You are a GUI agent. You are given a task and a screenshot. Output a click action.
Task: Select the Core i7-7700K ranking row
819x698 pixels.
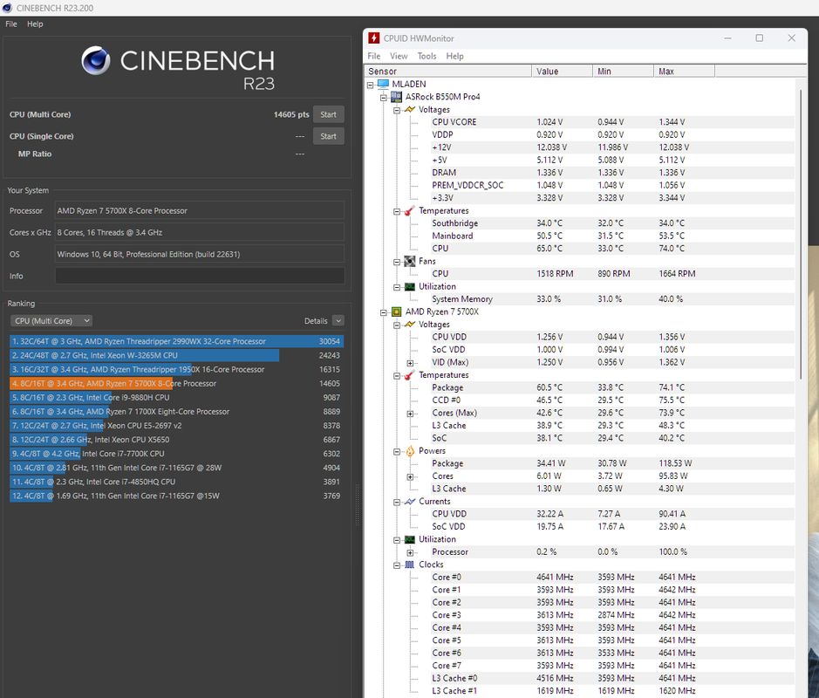click(176, 454)
